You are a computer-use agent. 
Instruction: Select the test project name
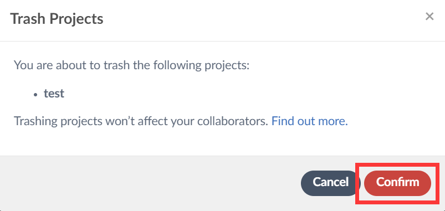[x=54, y=93]
